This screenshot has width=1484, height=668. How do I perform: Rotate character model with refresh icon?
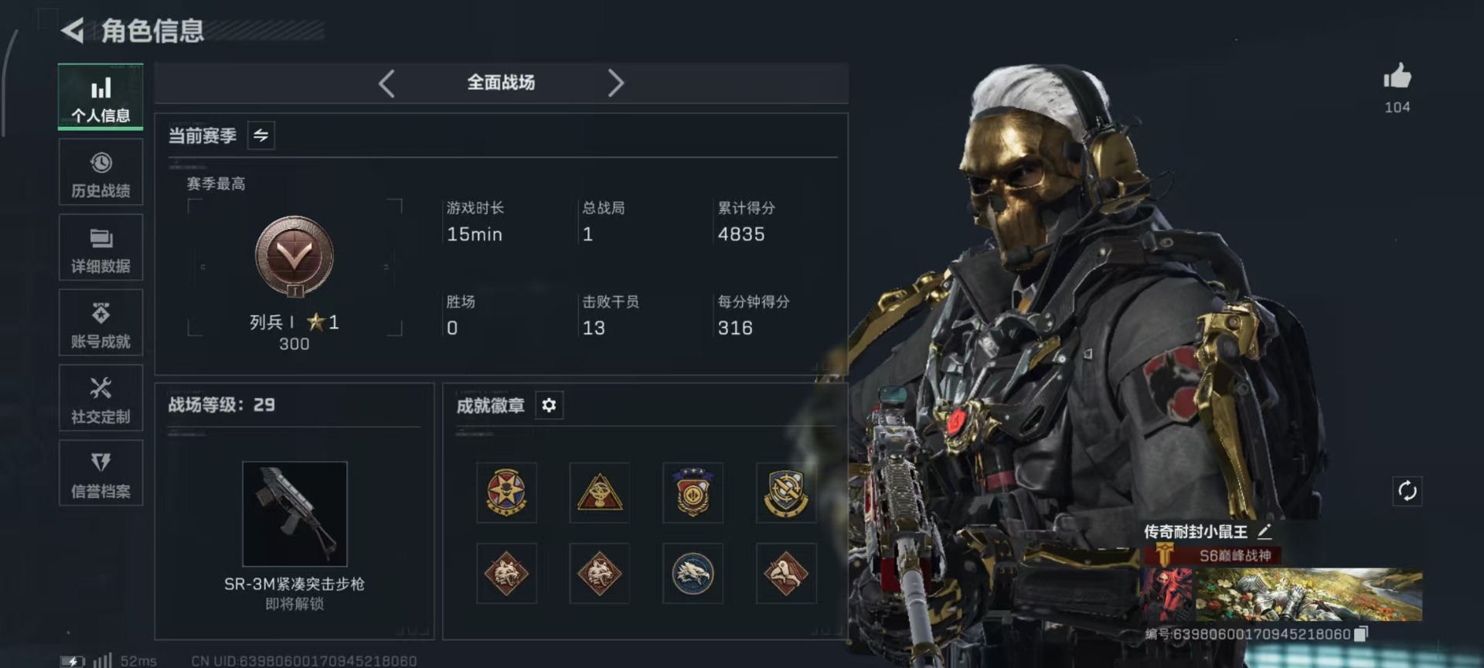point(1407,491)
